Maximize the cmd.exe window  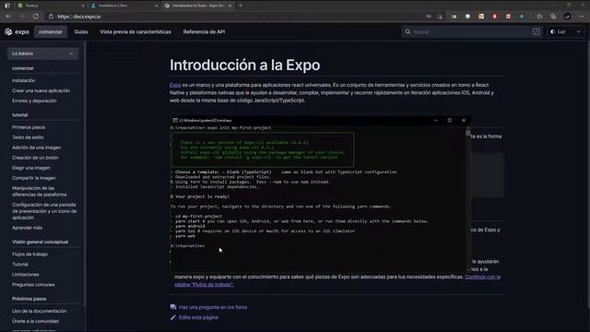[x=449, y=121]
